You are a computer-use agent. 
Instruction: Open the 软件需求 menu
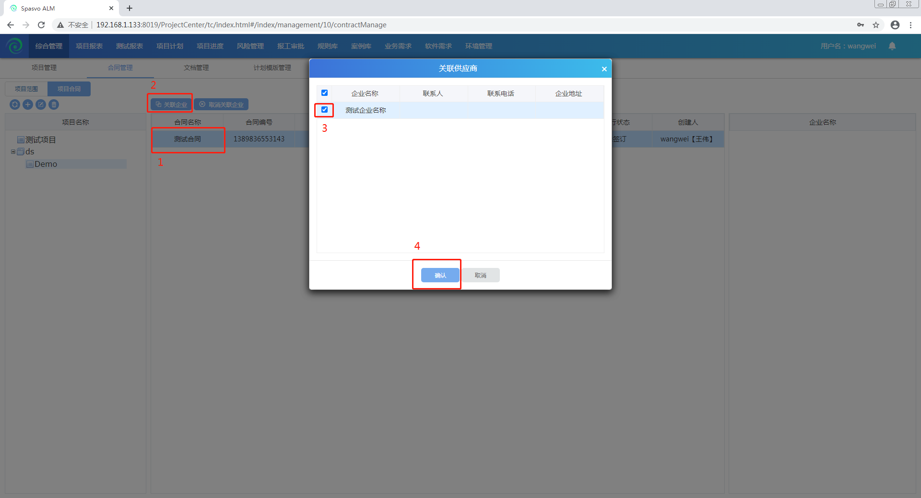pyautogui.click(x=438, y=46)
